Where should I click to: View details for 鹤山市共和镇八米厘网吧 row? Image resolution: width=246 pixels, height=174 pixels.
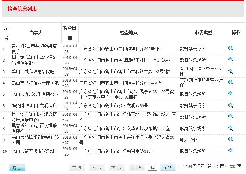coord(231,83)
